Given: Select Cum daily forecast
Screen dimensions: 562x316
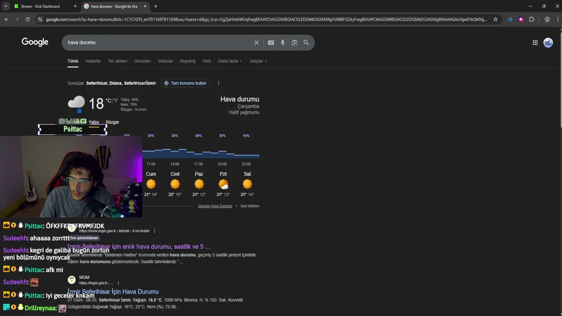Looking at the screenshot, I should (x=151, y=183).
